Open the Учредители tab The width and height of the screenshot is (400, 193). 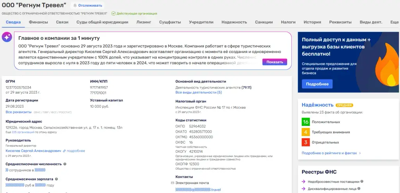click(201, 22)
